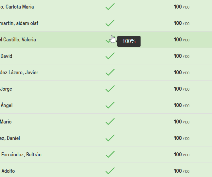The height and width of the screenshot is (177, 212).
Task: Click the checkmark in Daniel's row
Action: (110, 138)
